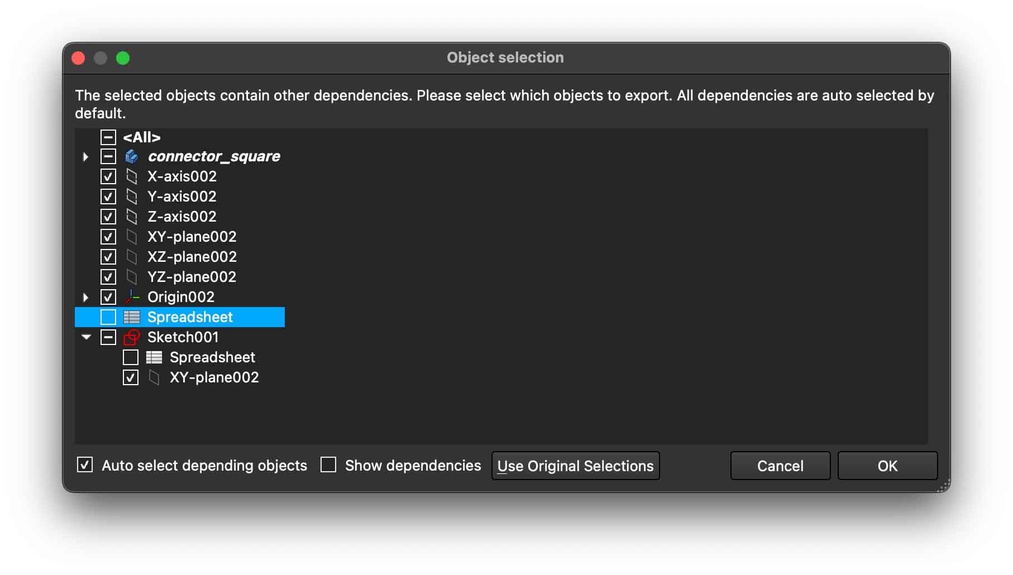Click the nested Spreadsheet icon under Sketch001
Viewport: 1013px width, 575px height.
pos(154,357)
